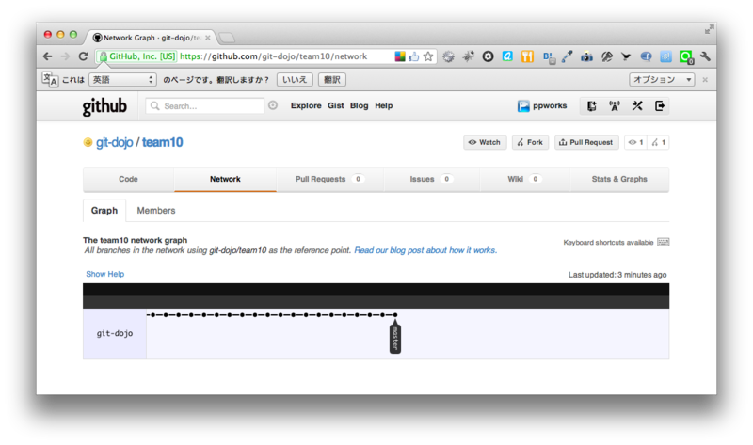Click the latest commit dot above master

click(x=395, y=315)
